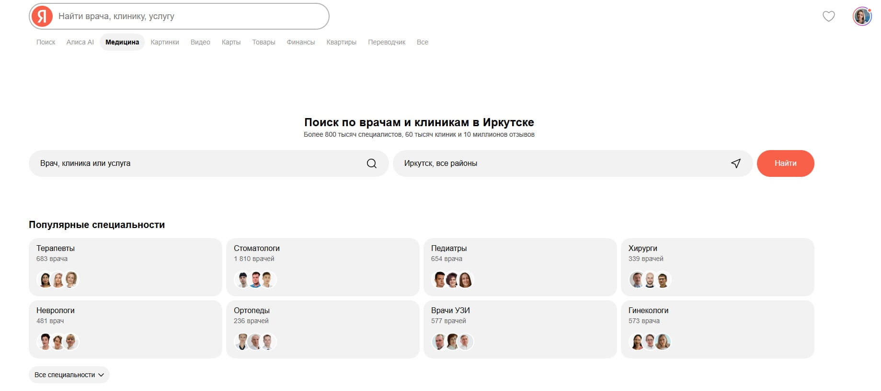Click the 654 врача count text

(x=446, y=259)
